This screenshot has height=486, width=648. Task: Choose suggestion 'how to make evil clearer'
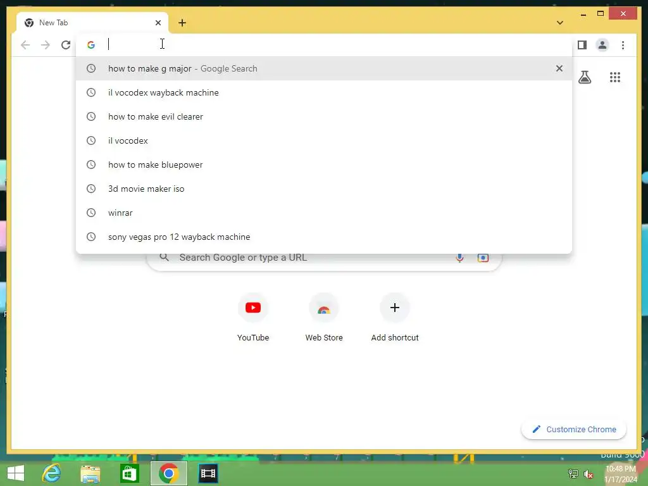[324, 116]
